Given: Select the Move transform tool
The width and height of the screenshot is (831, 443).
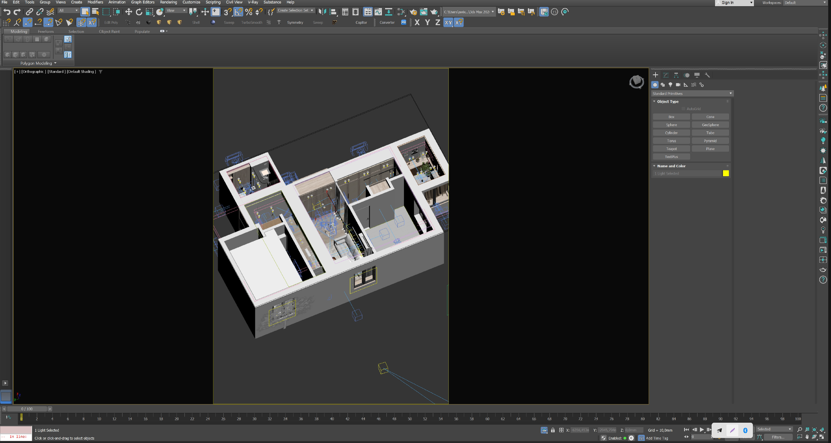Looking at the screenshot, I should click(x=128, y=12).
